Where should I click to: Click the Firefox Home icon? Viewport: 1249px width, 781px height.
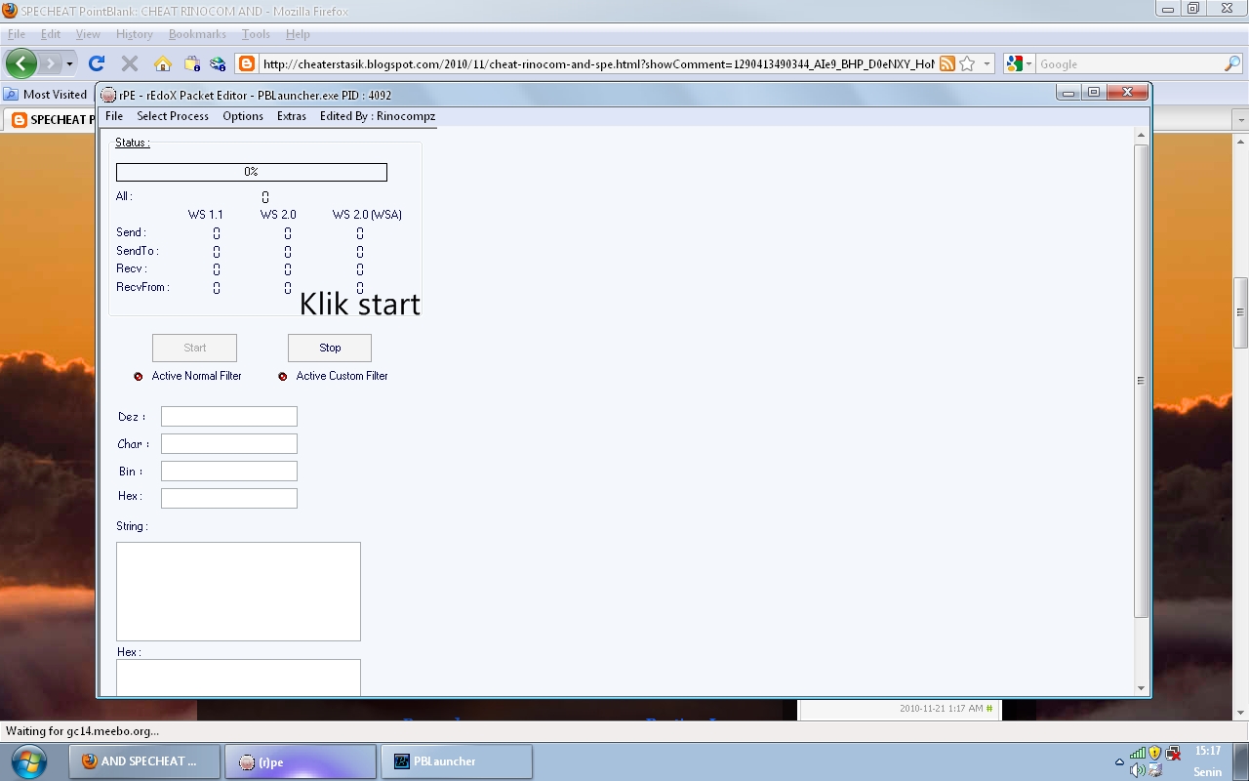click(163, 62)
